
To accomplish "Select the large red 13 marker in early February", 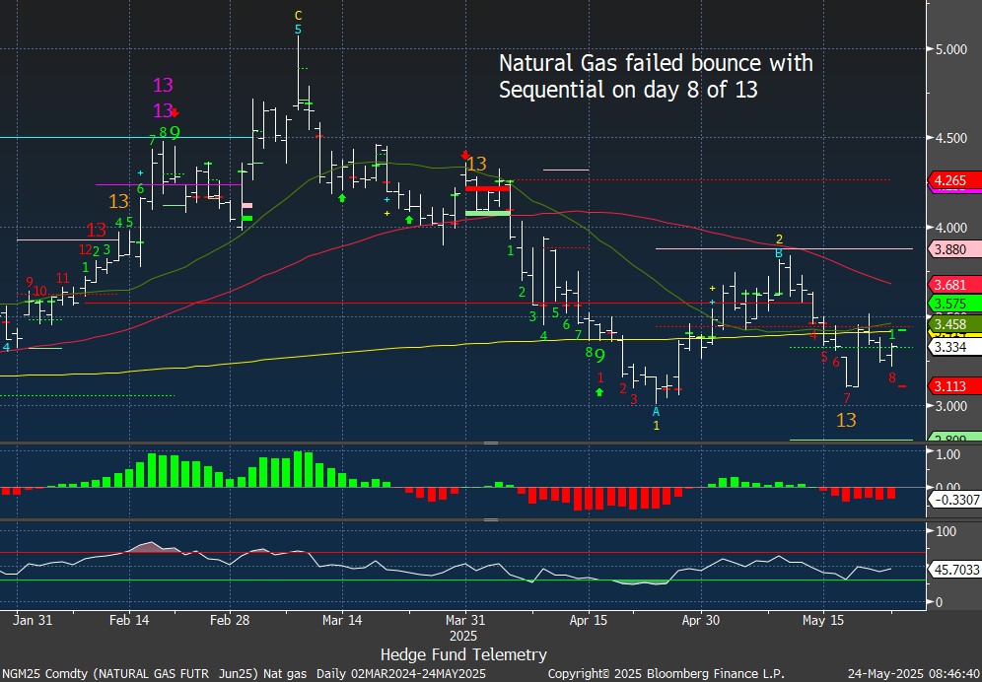I will 97,230.
